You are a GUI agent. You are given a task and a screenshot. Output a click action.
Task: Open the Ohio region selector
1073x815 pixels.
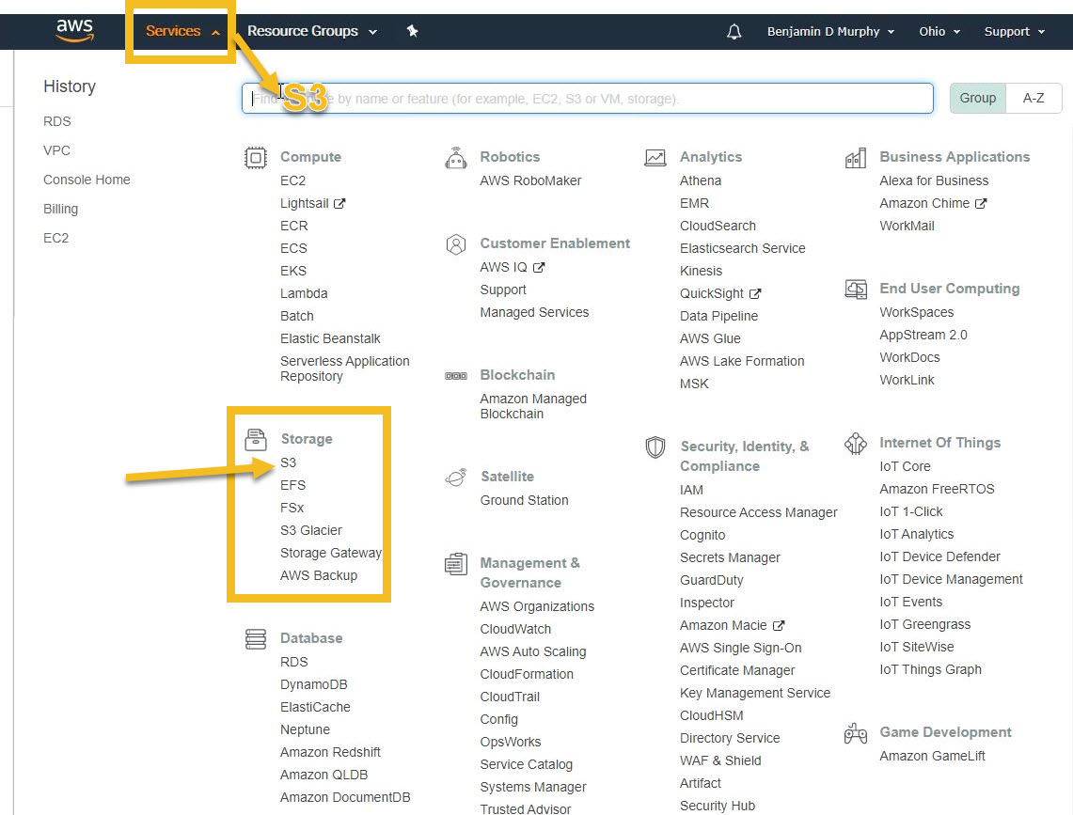(x=939, y=31)
